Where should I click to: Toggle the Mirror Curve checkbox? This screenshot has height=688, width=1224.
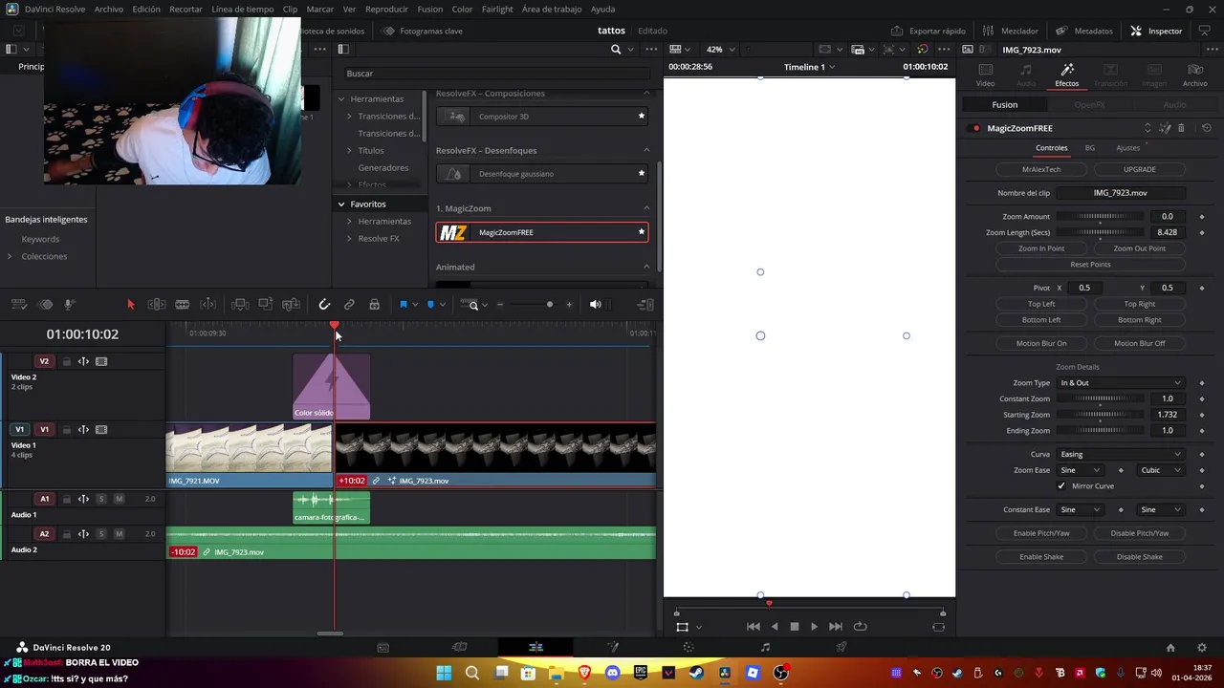(x=1061, y=486)
